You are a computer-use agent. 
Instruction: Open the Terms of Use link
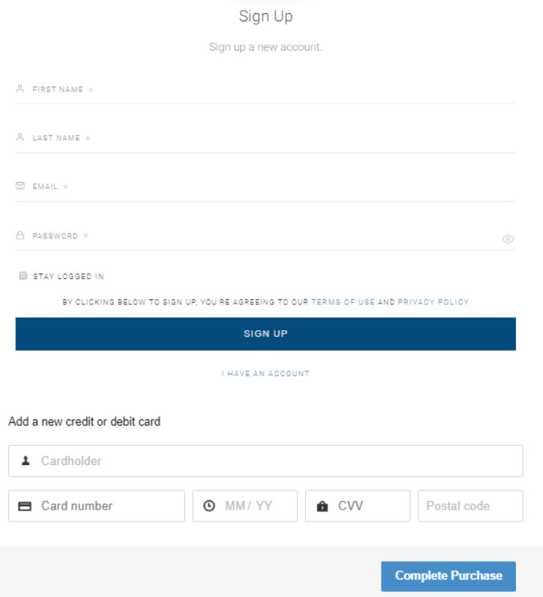[x=343, y=302]
